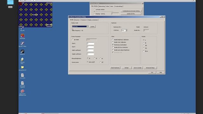Screen dimensions: 203x114
Task: Enable auto-adjust Brightness checkbox
Action: tap(113, 50)
